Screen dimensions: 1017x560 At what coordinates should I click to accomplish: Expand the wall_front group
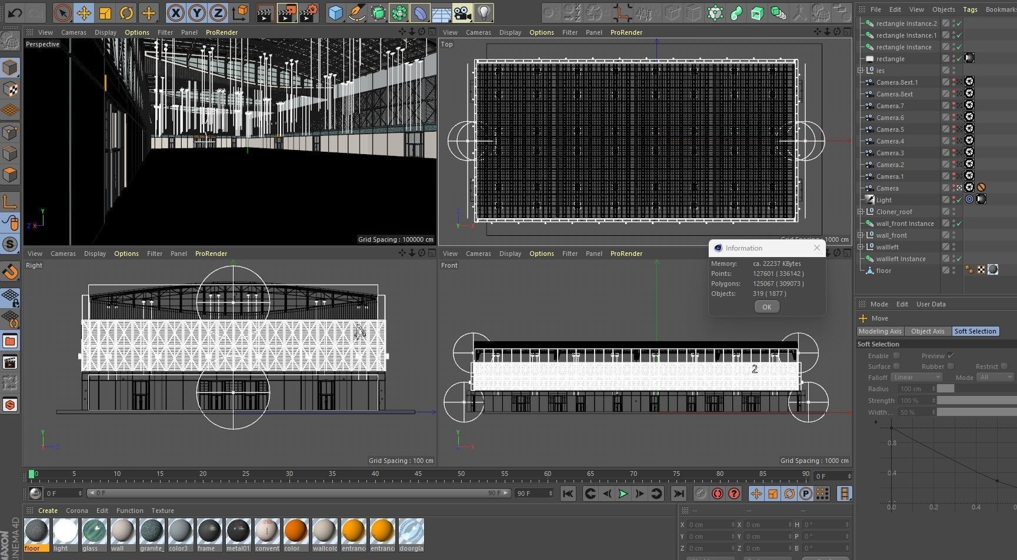pyautogui.click(x=861, y=235)
